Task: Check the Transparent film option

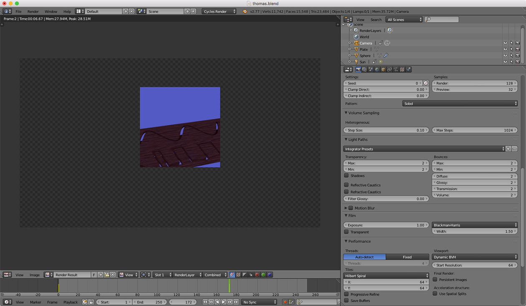Action: click(346, 232)
